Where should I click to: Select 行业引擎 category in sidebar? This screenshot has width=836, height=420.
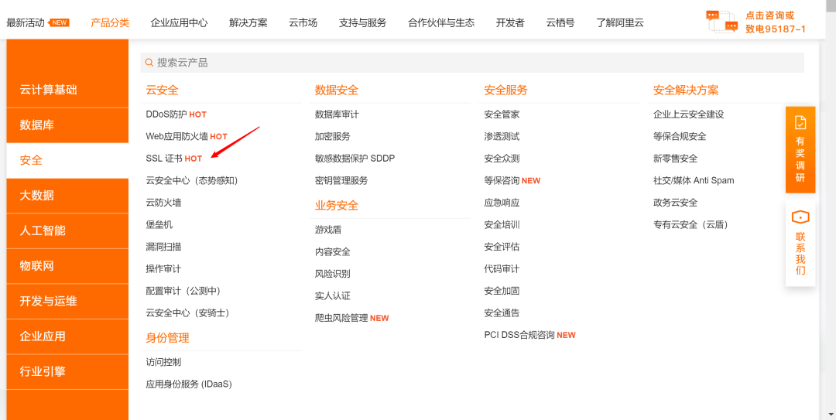pos(67,371)
